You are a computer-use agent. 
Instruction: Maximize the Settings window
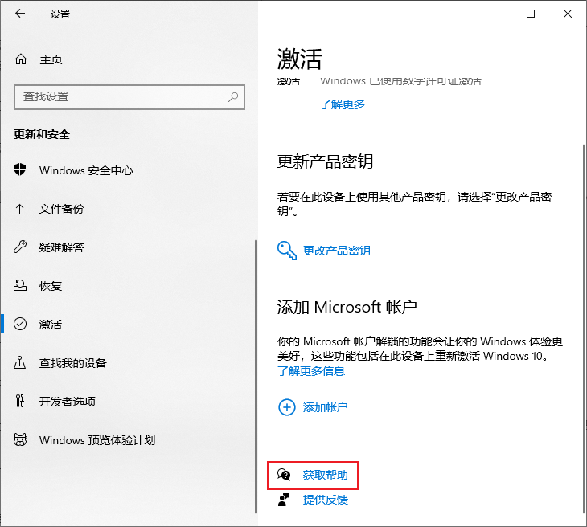click(531, 14)
